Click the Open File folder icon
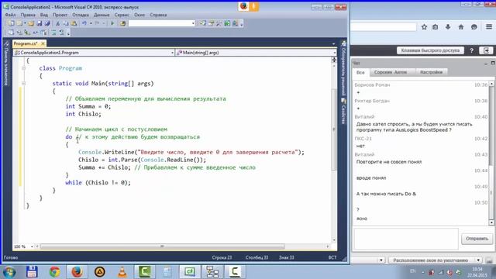 click(x=31, y=23)
